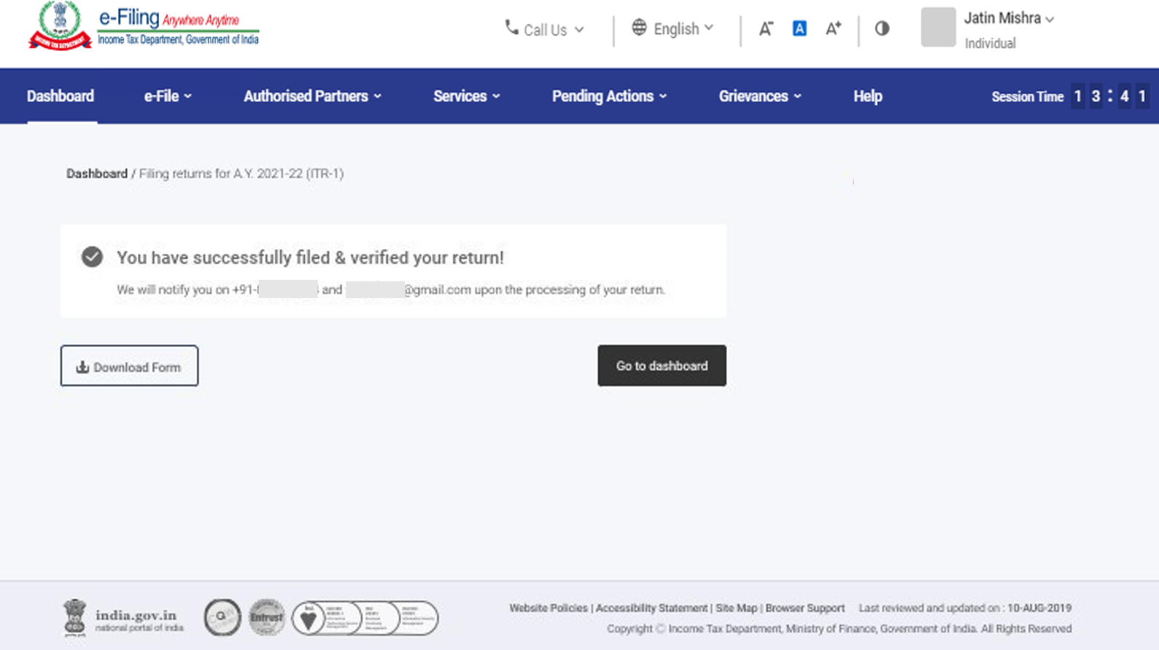
Task: Click the phone icon beside Call Us
Action: pos(511,28)
